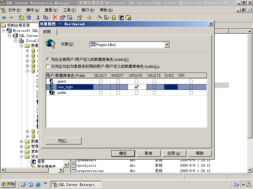Click the Export List toolbar icon

tap(70, 18)
